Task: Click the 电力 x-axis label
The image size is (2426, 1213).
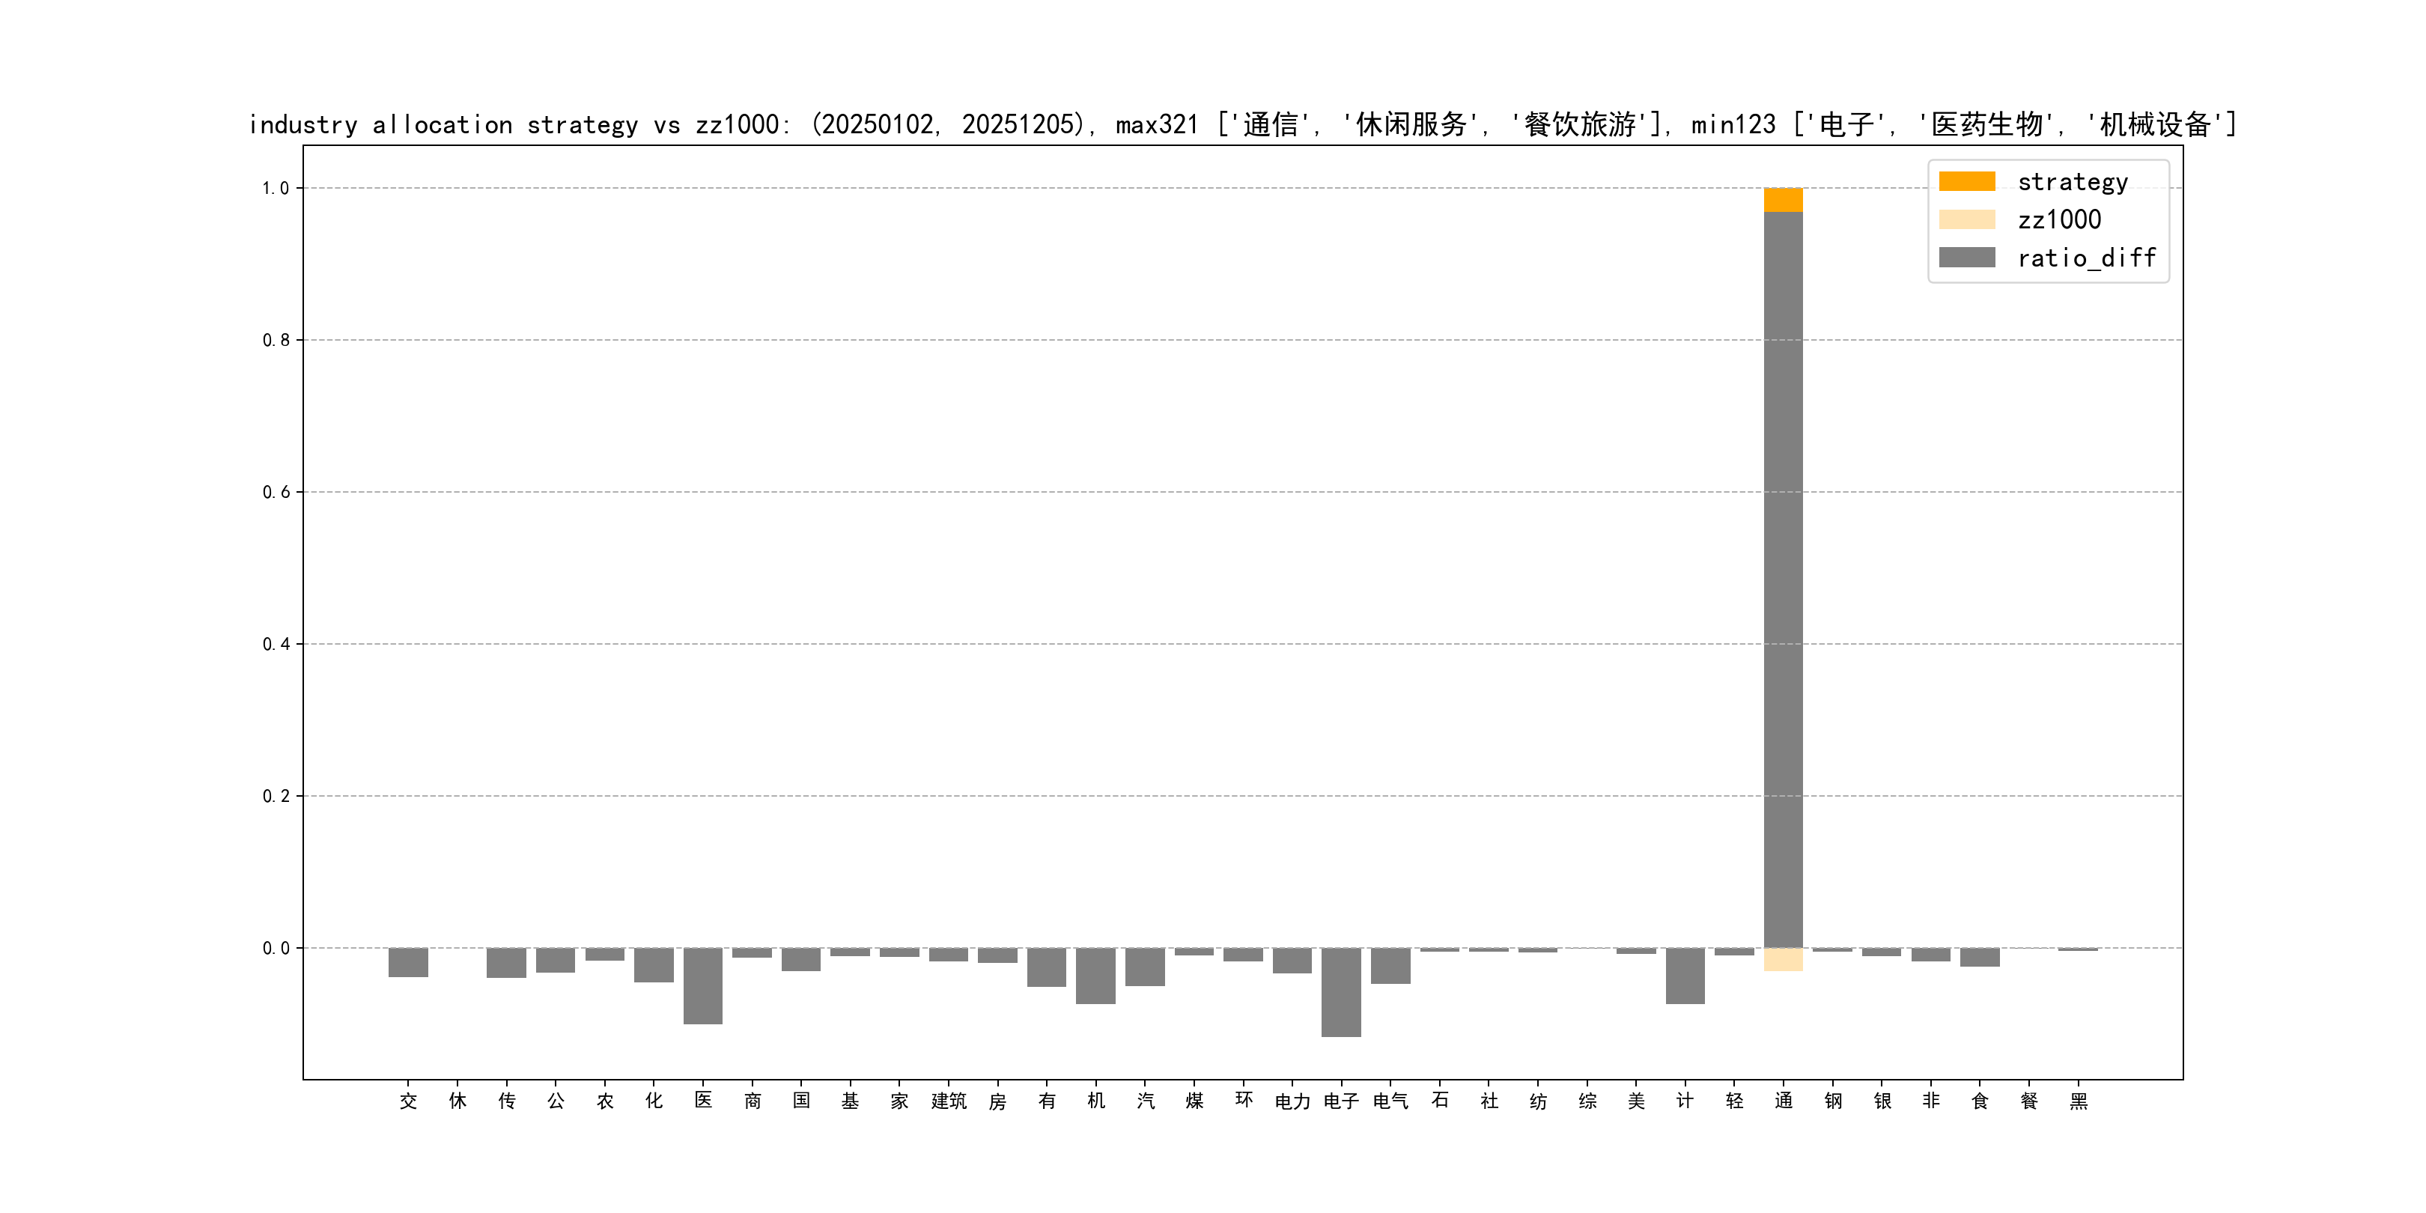Action: (x=1292, y=1101)
